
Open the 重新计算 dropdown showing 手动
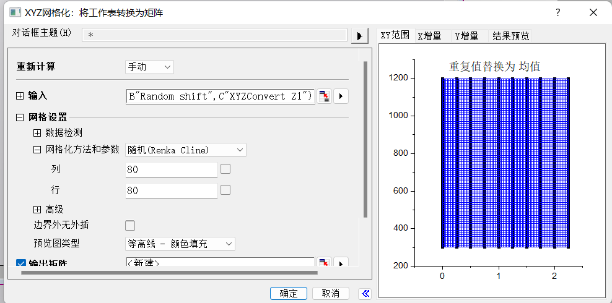pyautogui.click(x=149, y=67)
